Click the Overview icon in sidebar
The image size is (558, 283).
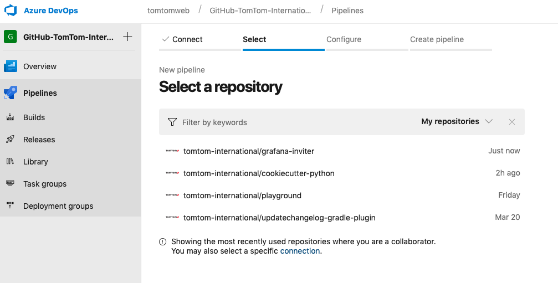(11, 66)
